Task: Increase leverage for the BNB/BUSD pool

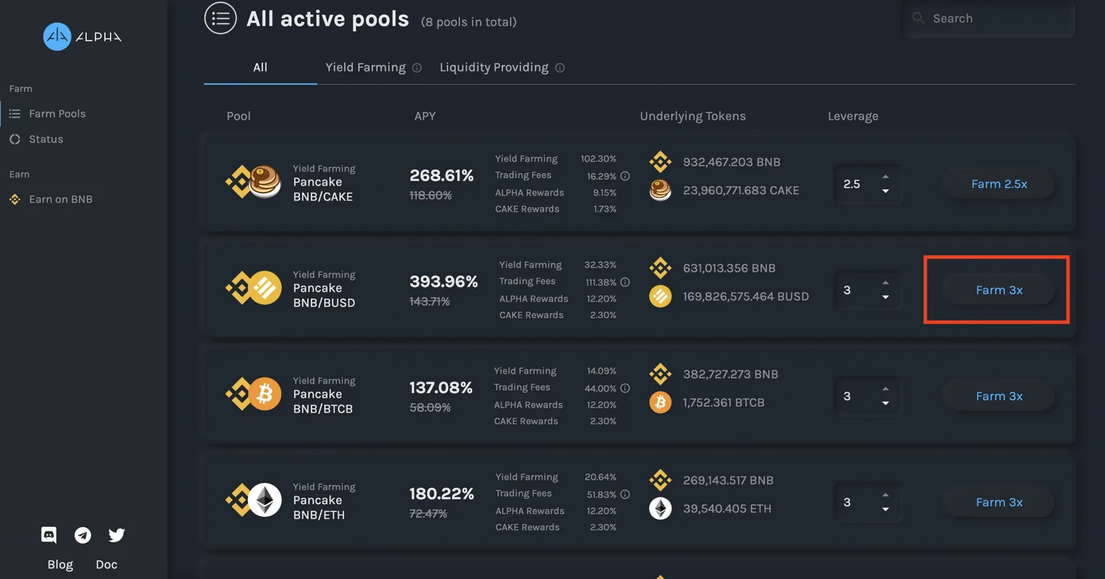Action: click(885, 283)
